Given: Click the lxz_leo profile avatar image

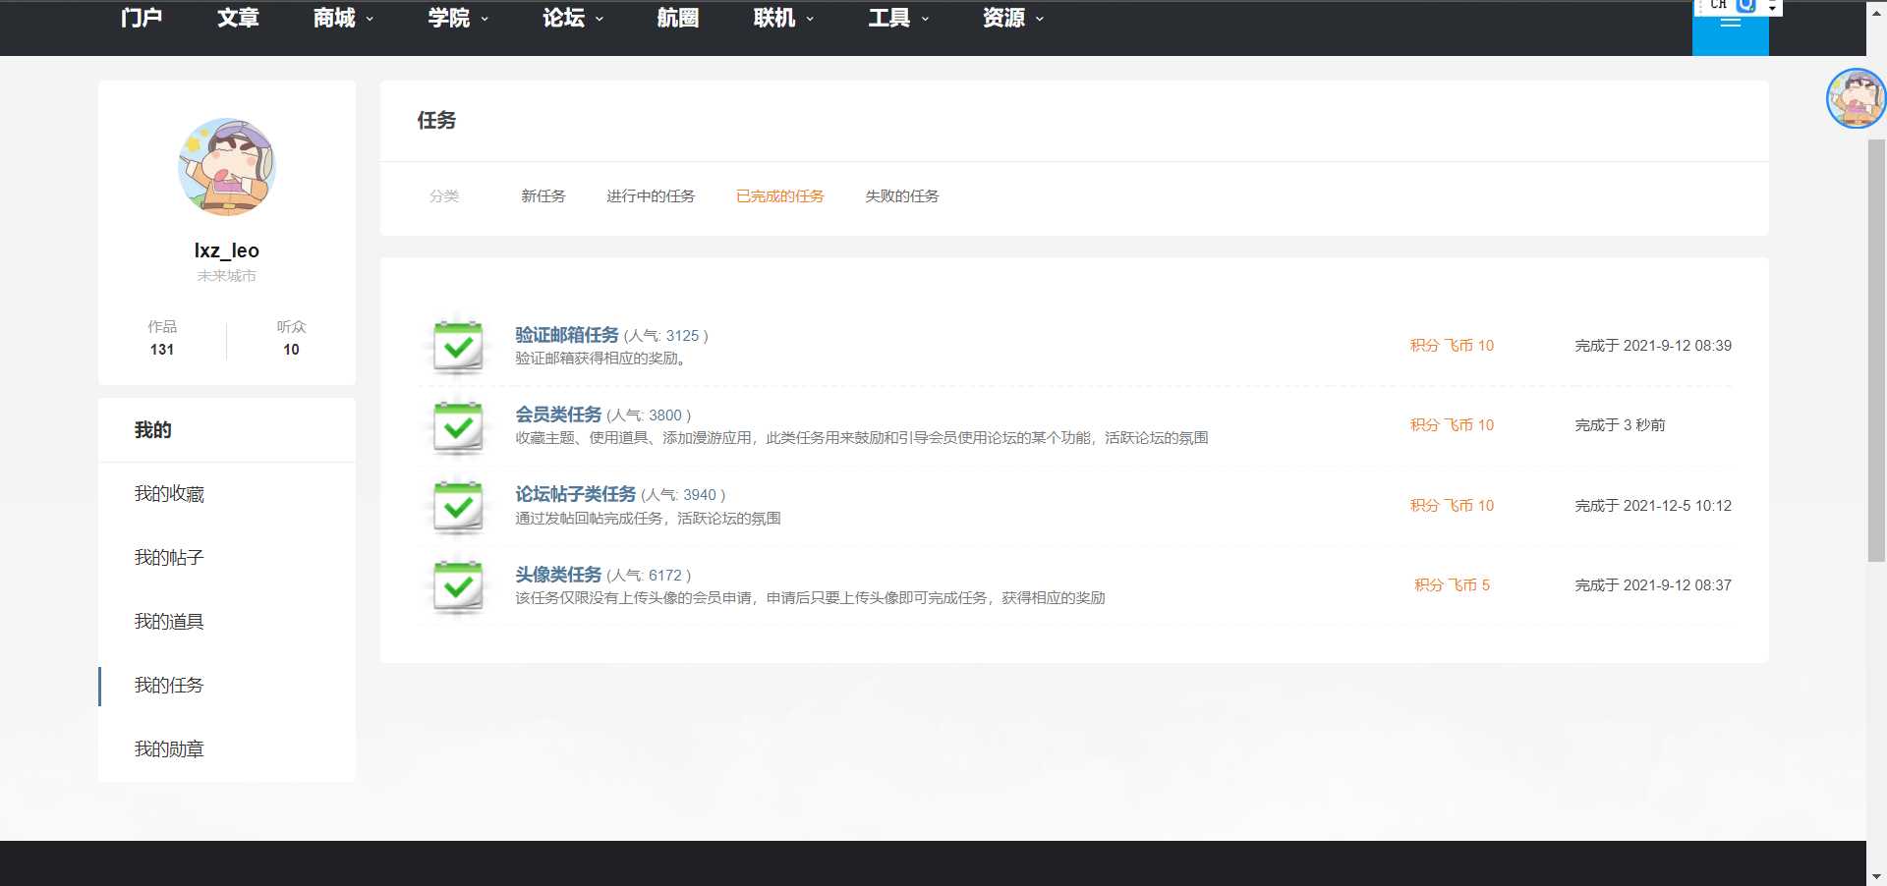Looking at the screenshot, I should (227, 167).
